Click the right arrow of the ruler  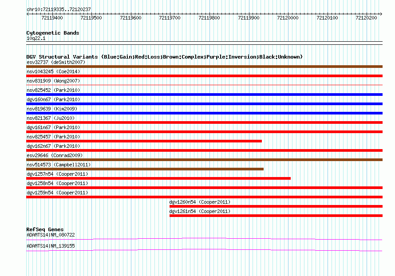pyautogui.click(x=381, y=14)
